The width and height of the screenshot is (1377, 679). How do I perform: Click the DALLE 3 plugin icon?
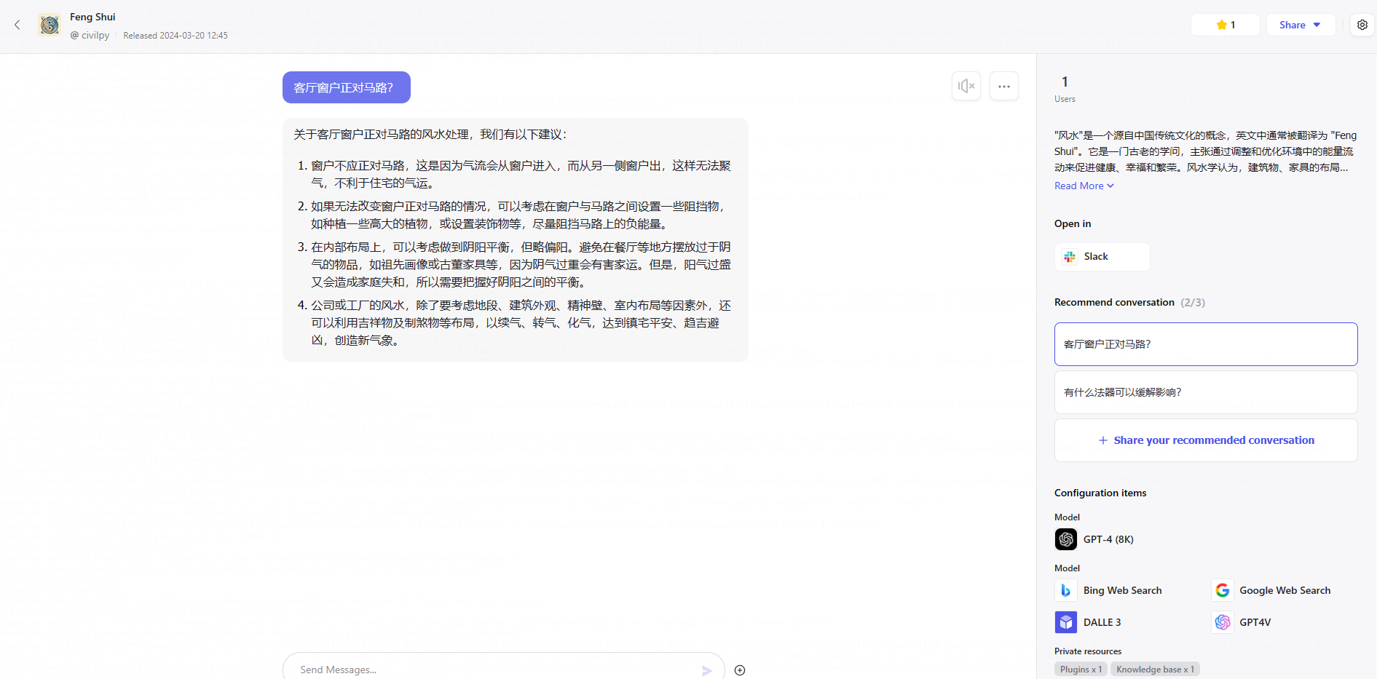point(1066,622)
